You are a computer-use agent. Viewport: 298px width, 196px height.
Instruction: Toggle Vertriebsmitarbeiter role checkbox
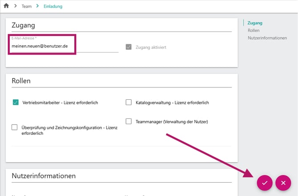click(x=16, y=102)
